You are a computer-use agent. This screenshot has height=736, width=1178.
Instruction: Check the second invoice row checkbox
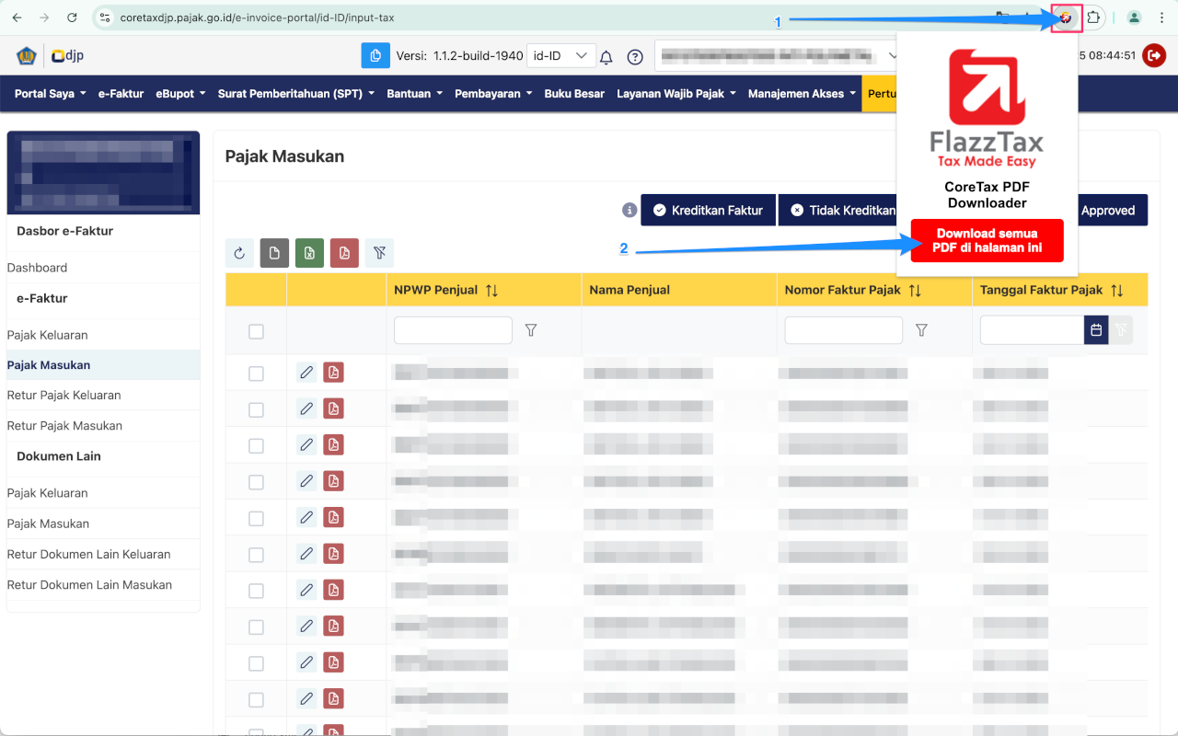click(x=256, y=408)
